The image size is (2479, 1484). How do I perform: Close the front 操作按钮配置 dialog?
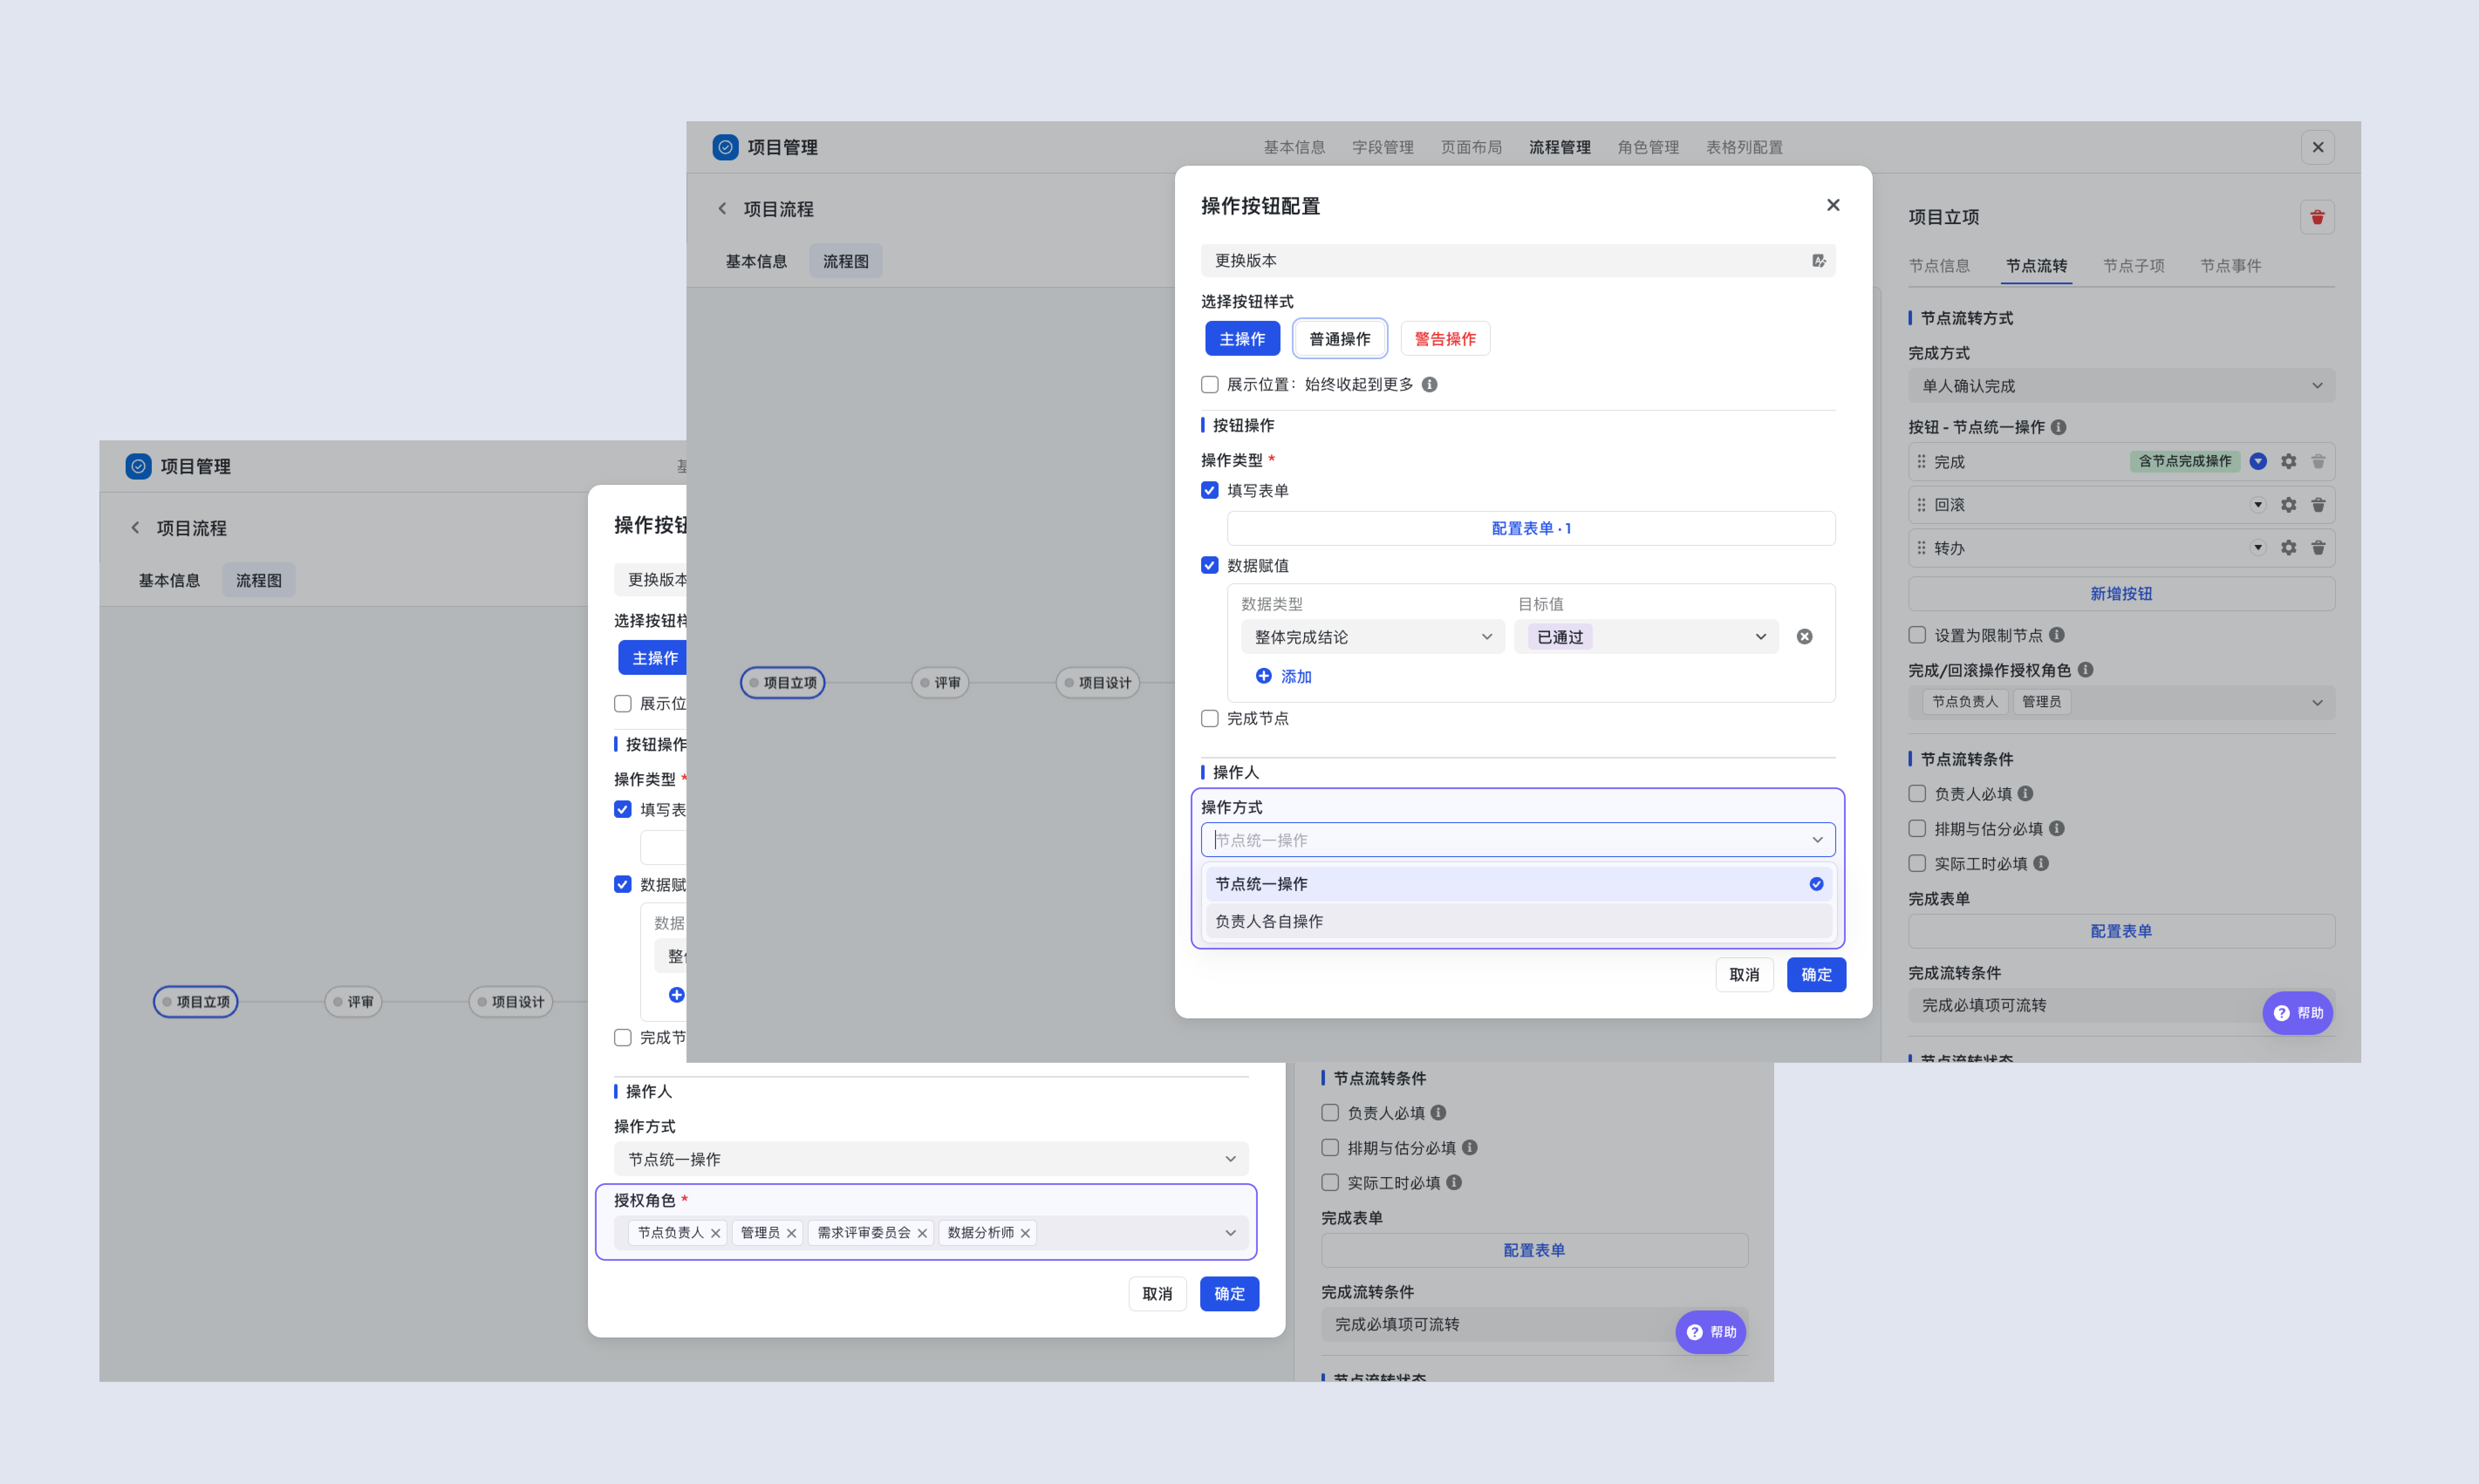coord(1833,205)
